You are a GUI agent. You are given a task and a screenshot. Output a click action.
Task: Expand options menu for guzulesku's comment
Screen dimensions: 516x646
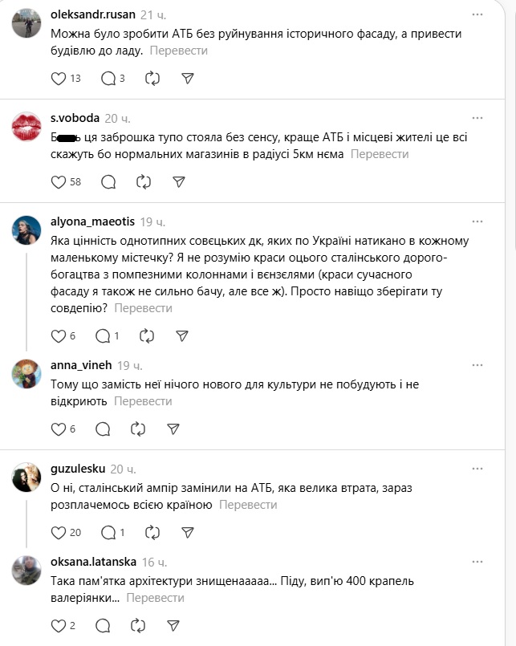pos(478,469)
